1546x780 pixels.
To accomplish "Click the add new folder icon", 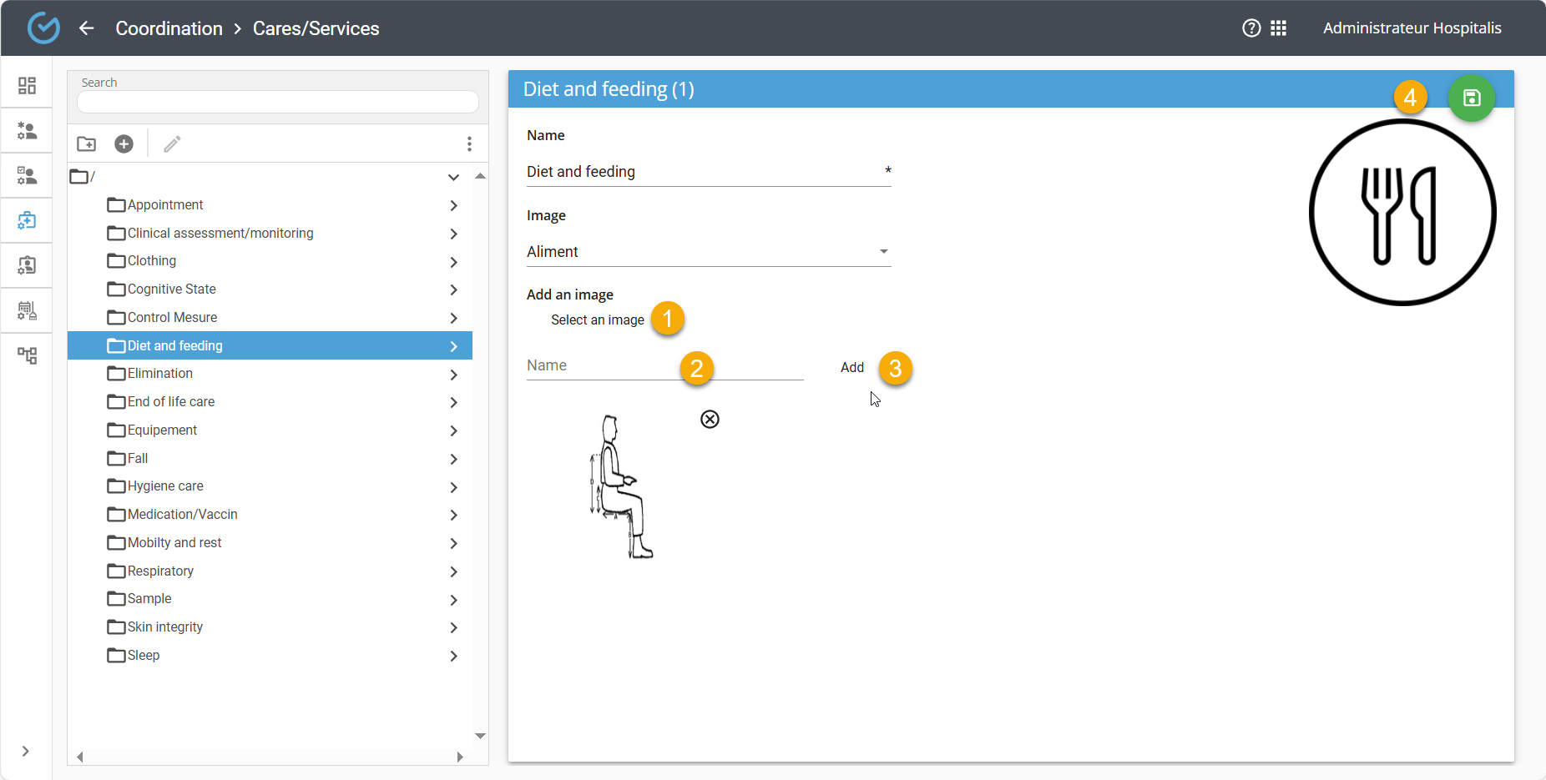I will [87, 144].
